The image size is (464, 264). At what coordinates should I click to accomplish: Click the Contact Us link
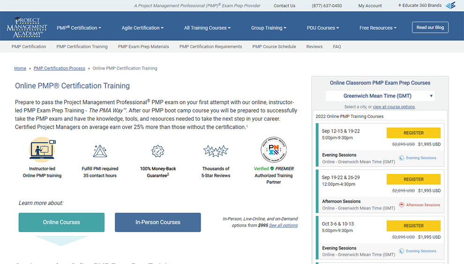284,6
